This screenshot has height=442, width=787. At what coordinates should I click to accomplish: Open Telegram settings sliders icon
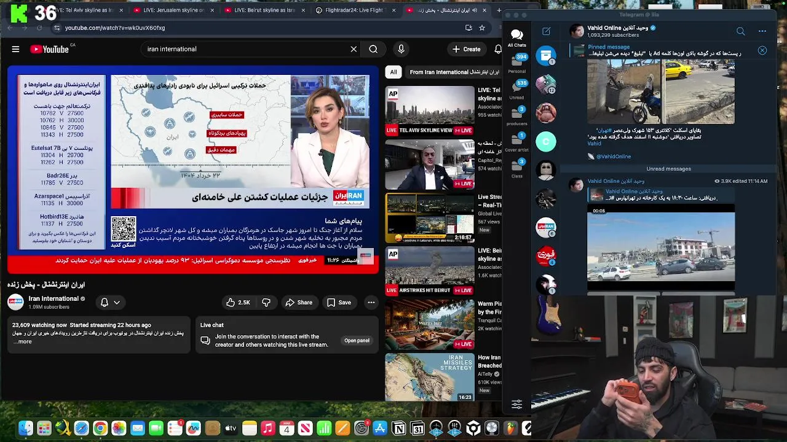pyautogui.click(x=516, y=404)
